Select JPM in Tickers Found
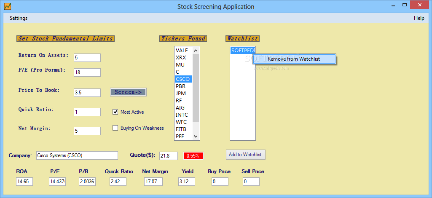 pyautogui.click(x=183, y=94)
